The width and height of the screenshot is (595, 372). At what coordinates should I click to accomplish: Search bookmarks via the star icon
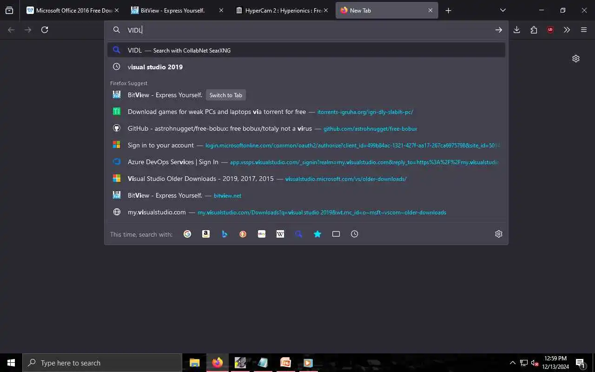[x=317, y=234]
